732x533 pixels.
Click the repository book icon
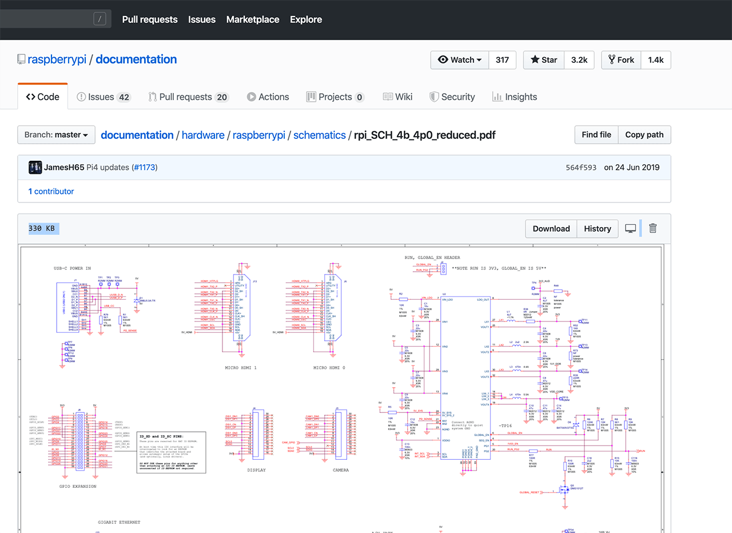click(x=21, y=59)
